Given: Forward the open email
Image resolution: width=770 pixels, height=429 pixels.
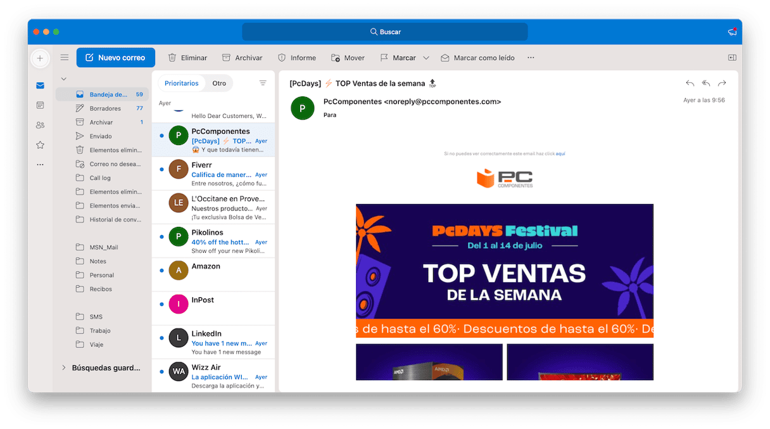Looking at the screenshot, I should coord(722,83).
